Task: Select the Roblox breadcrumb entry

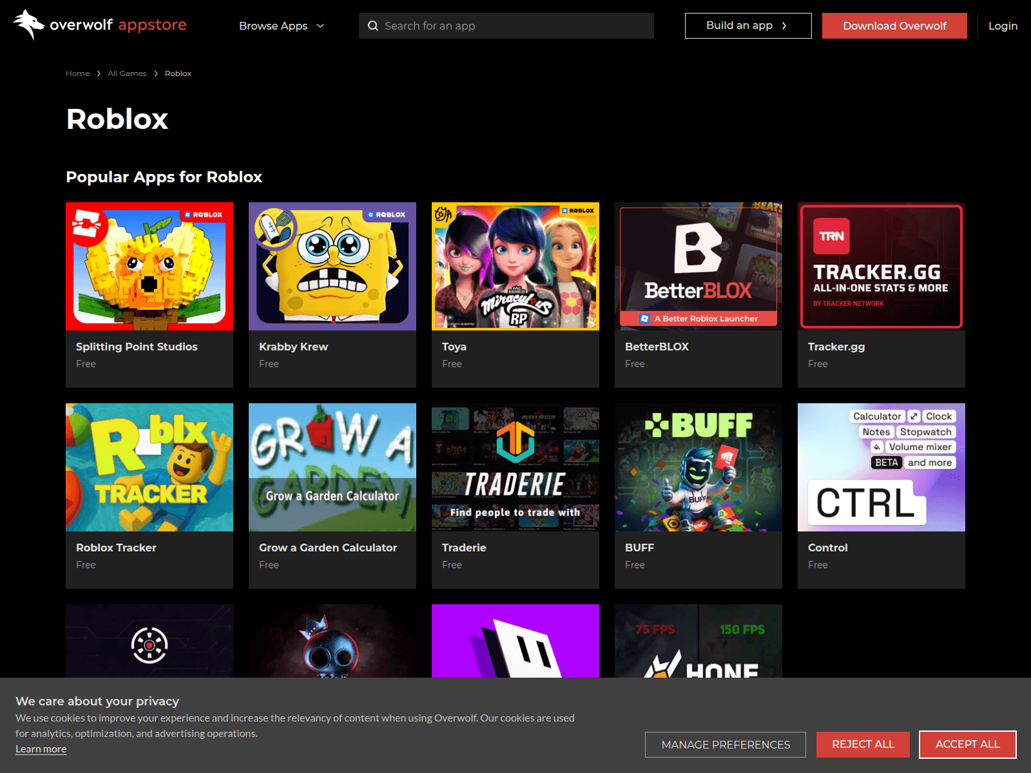Action: [x=178, y=73]
